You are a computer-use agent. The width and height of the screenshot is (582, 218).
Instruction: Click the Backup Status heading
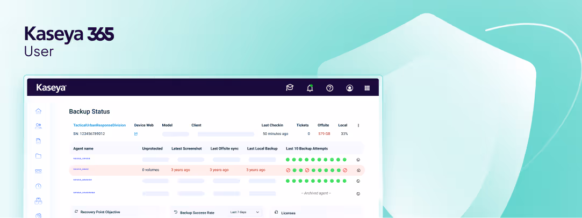pyautogui.click(x=89, y=111)
